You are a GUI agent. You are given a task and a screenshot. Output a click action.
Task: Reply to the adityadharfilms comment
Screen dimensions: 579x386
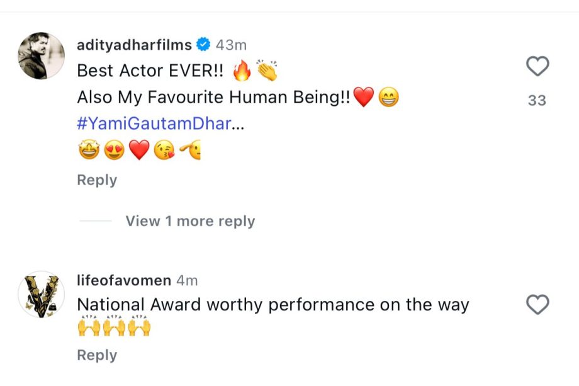click(97, 180)
